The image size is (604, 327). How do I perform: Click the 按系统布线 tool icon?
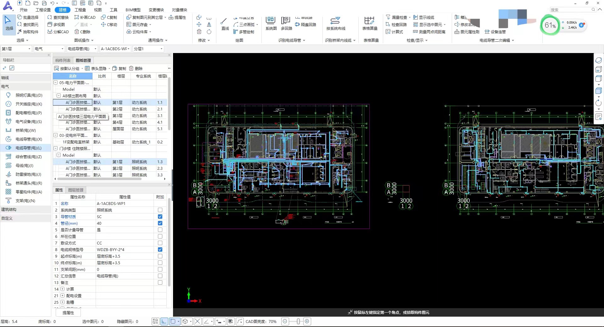pos(335,21)
